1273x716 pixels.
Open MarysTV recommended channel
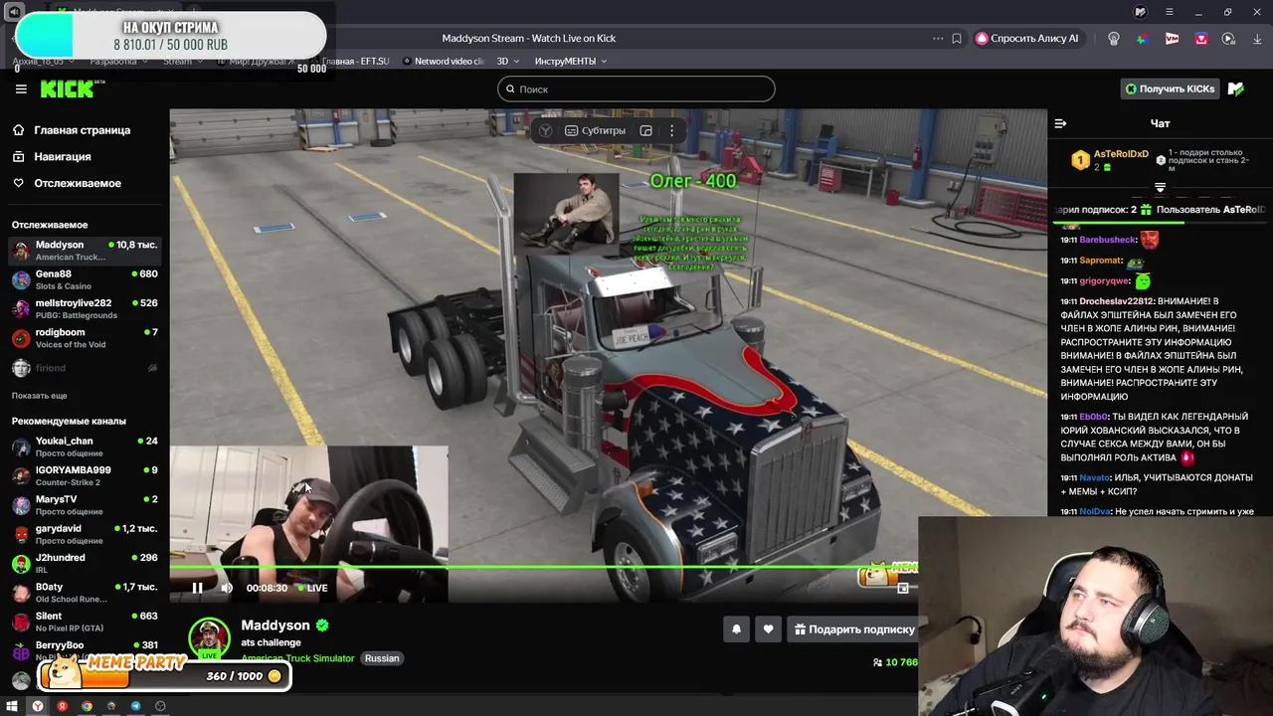[85, 505]
